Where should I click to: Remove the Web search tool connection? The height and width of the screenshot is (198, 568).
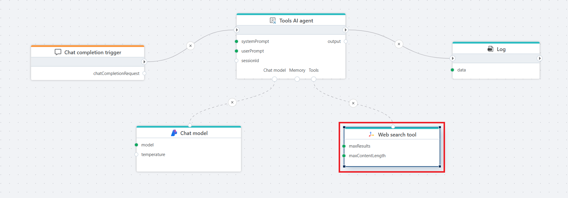353,103
